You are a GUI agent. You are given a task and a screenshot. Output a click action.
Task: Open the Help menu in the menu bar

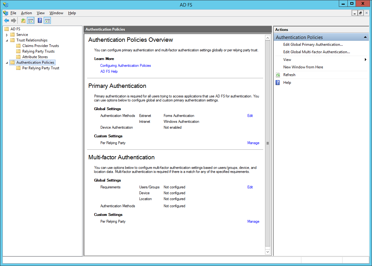coord(72,13)
